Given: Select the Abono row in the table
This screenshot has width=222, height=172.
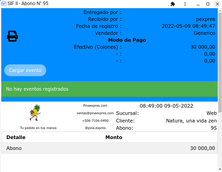Looking at the screenshot, I should [x=109, y=148].
